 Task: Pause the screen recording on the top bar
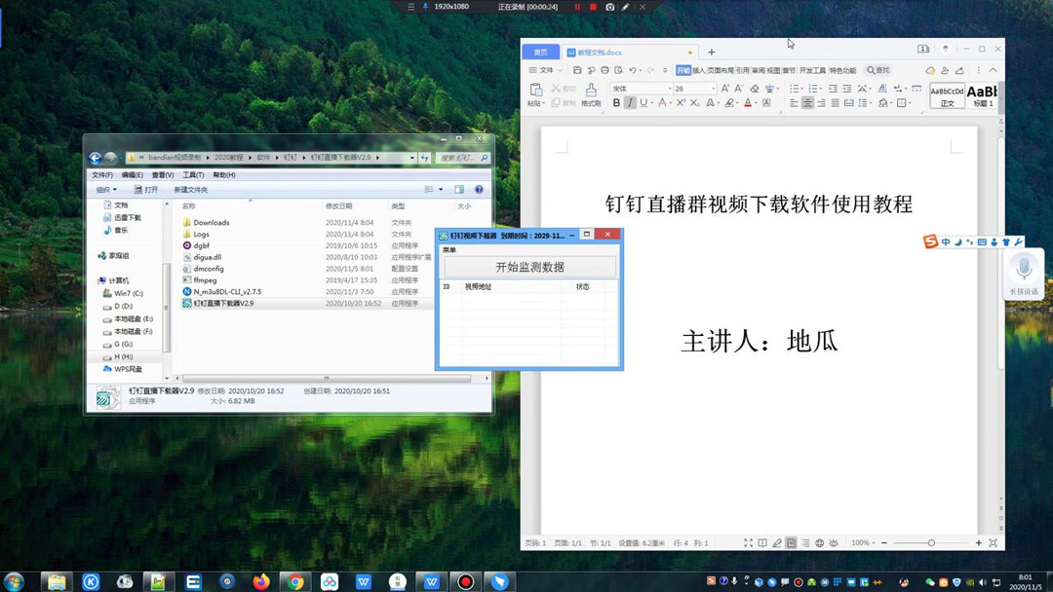pos(577,7)
